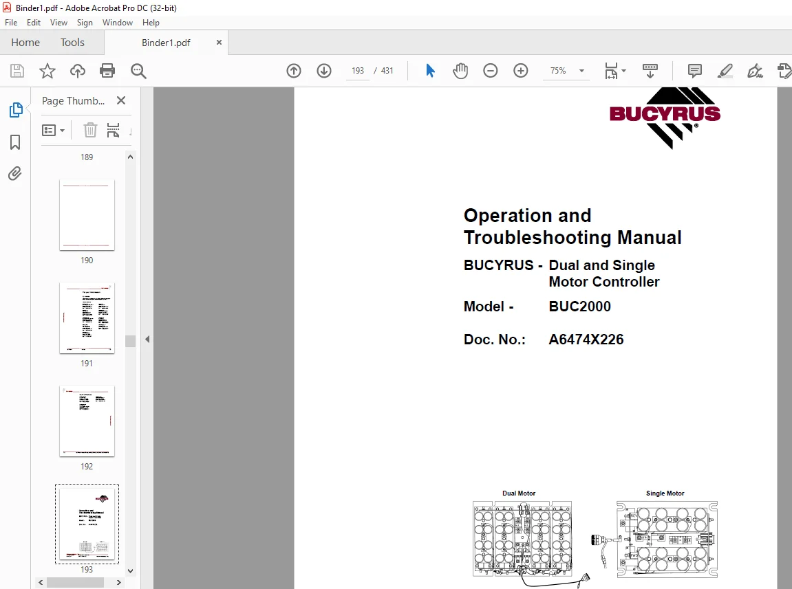The image size is (792, 589).
Task: Open thumbnail options dropdown menu
Action: click(x=53, y=130)
